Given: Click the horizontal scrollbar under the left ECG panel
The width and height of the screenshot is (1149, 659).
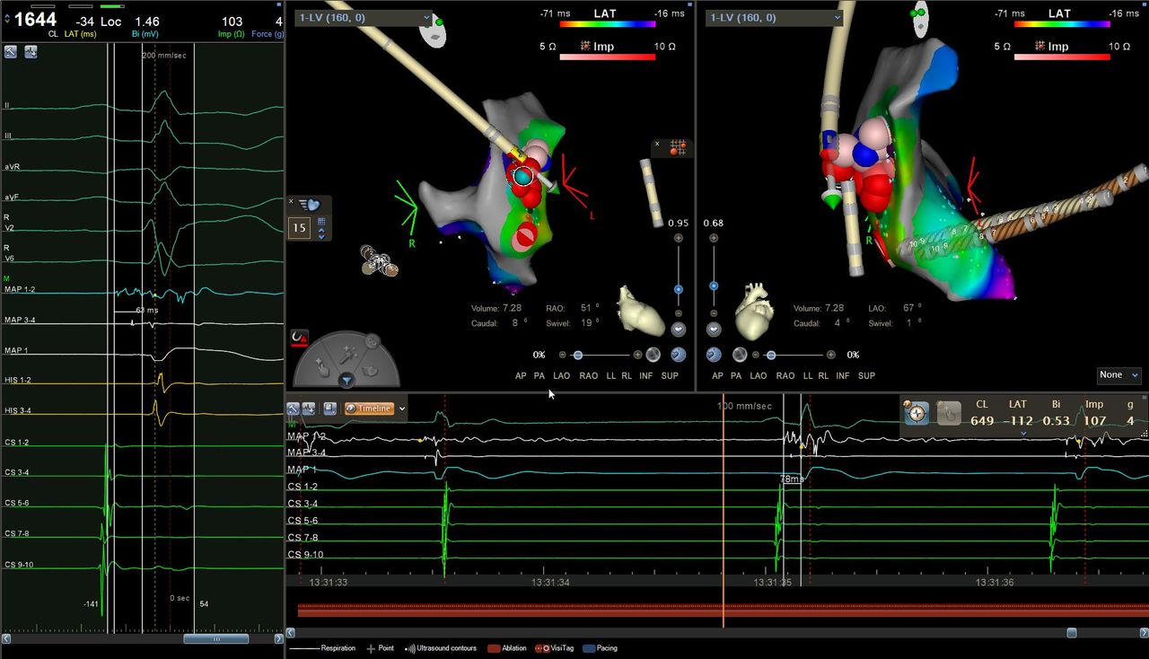Looking at the screenshot, I should [215, 639].
